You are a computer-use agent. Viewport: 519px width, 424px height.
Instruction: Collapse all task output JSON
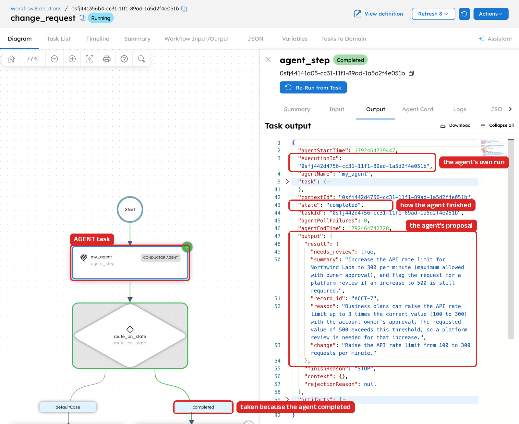(497, 125)
